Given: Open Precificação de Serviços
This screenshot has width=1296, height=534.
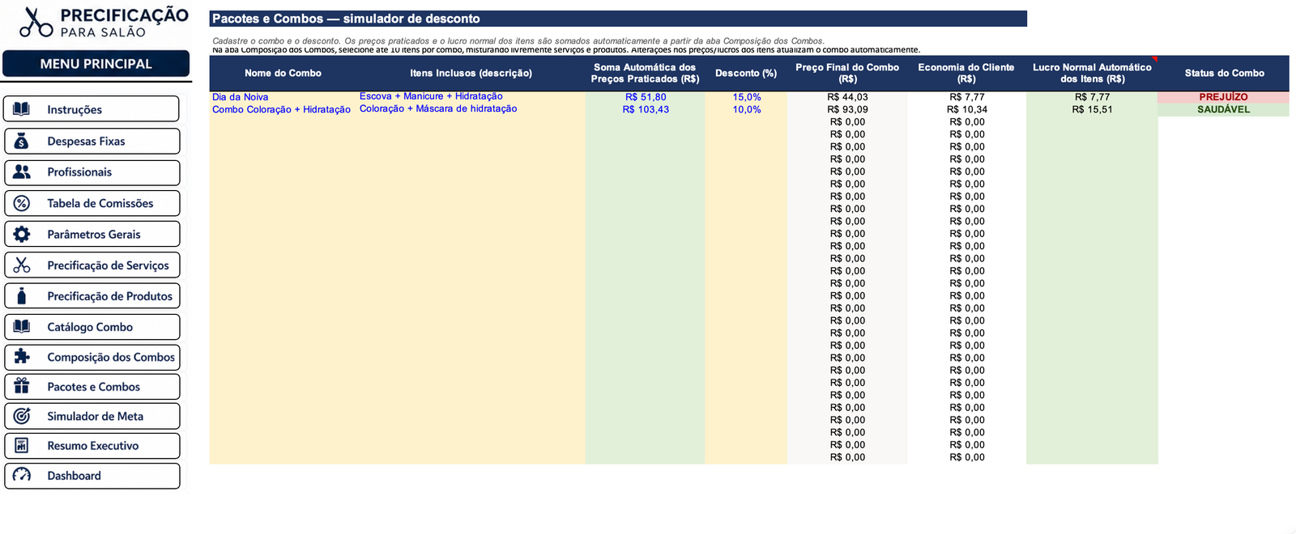Looking at the screenshot, I should 92,265.
